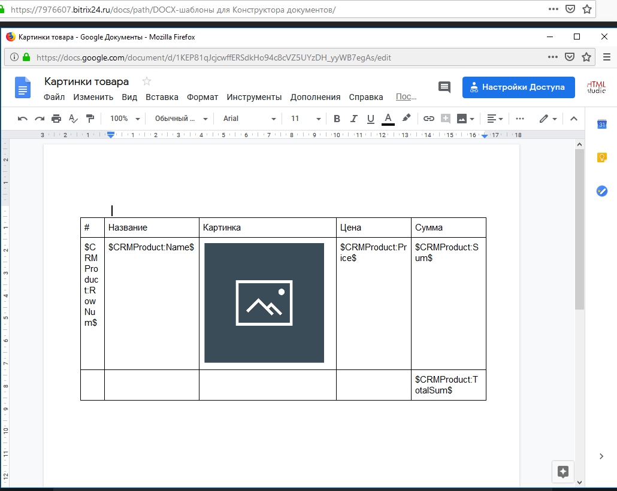Open the text color picker
Image resolution: width=617 pixels, height=491 pixels.
pyautogui.click(x=388, y=119)
